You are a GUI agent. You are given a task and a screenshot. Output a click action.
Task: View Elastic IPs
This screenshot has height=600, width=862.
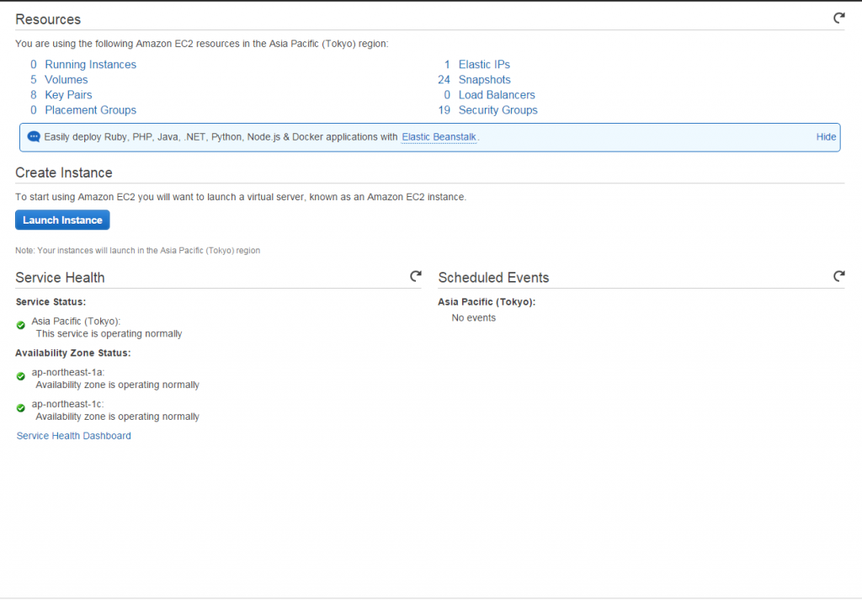484,64
